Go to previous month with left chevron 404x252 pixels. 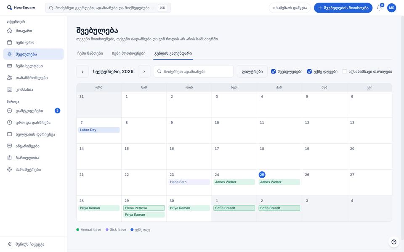(82, 71)
